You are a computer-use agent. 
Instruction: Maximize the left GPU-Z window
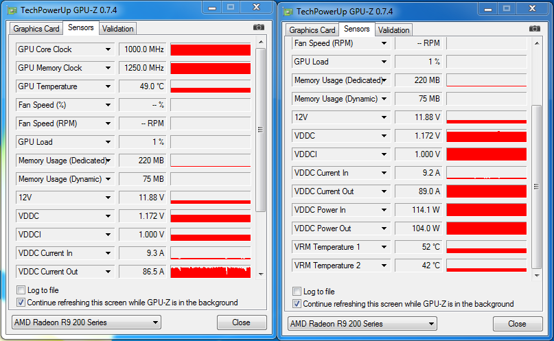click(231, 8)
